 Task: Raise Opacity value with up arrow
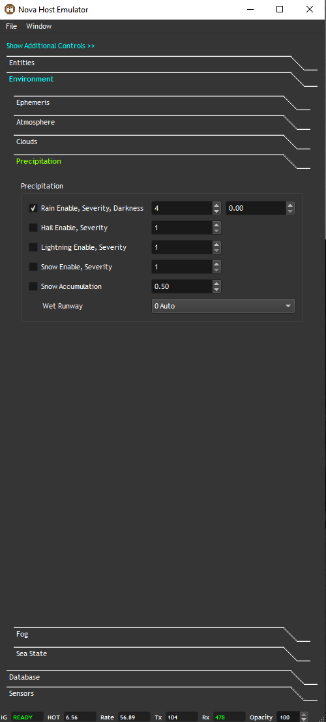[304, 715]
